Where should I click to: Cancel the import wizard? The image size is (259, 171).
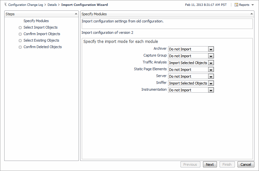click(x=246, y=164)
